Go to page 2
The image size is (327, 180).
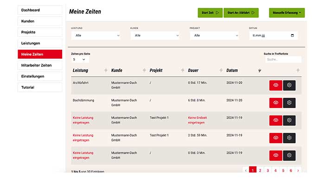(260, 170)
